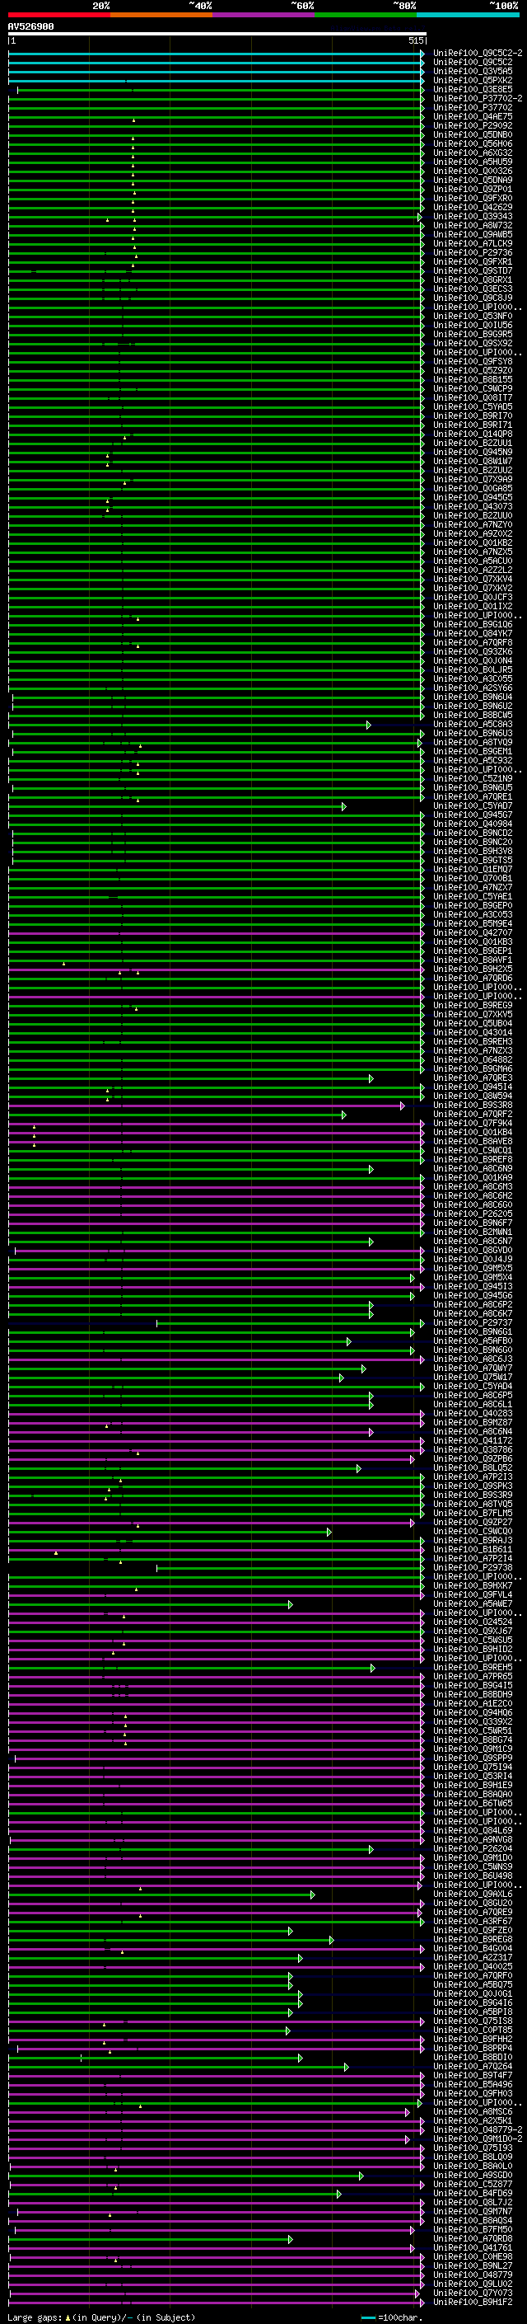The image size is (527, 2324).
Task: Click label UniRef100_Q9FSY8
Action: (473, 361)
